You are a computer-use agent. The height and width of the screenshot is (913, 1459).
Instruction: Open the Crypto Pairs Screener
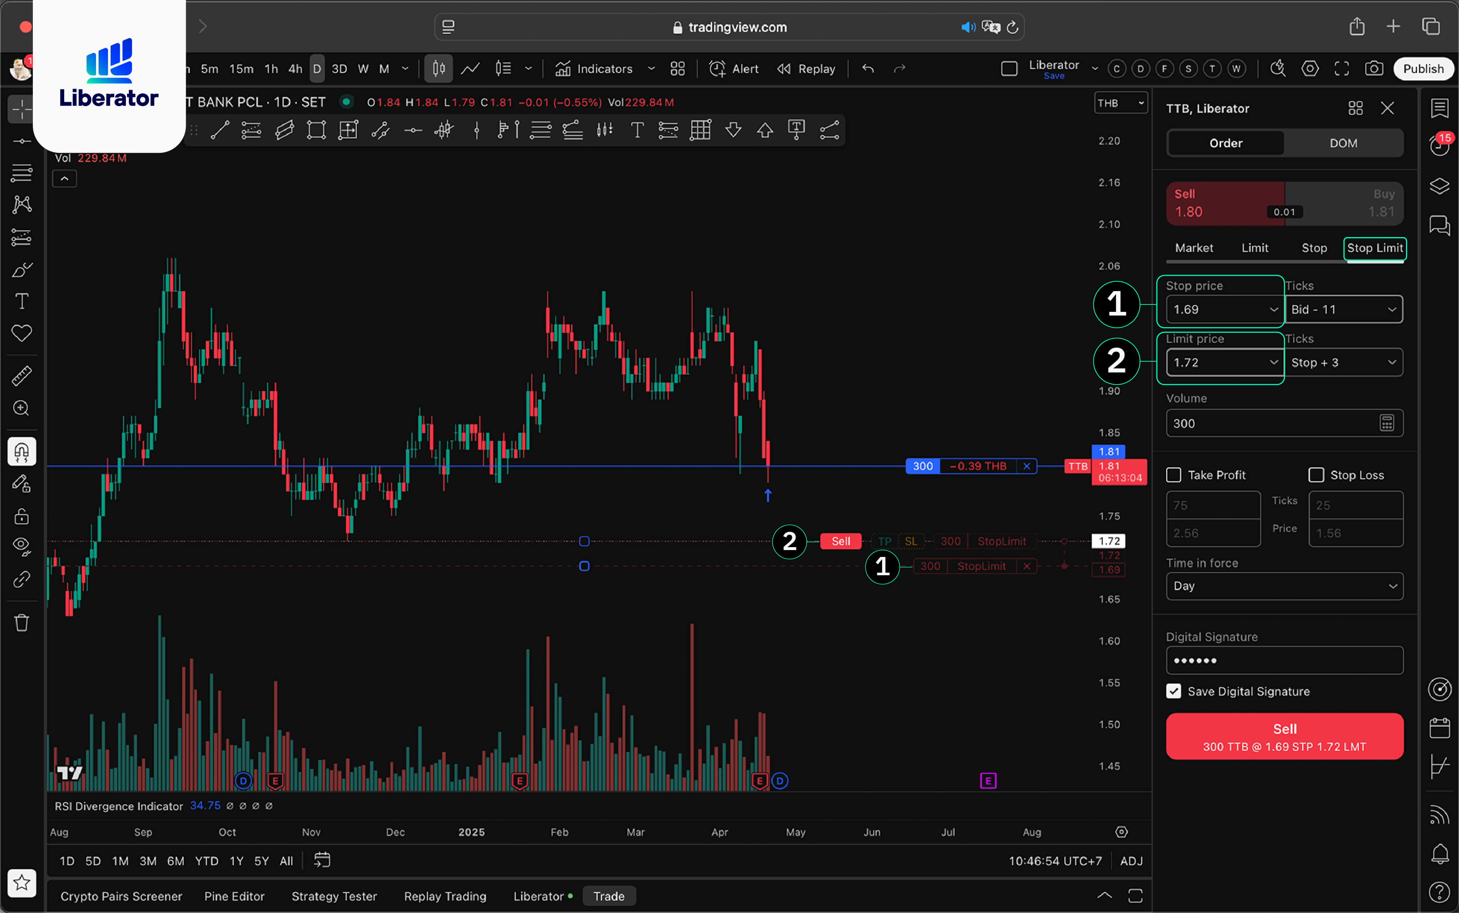coord(121,896)
